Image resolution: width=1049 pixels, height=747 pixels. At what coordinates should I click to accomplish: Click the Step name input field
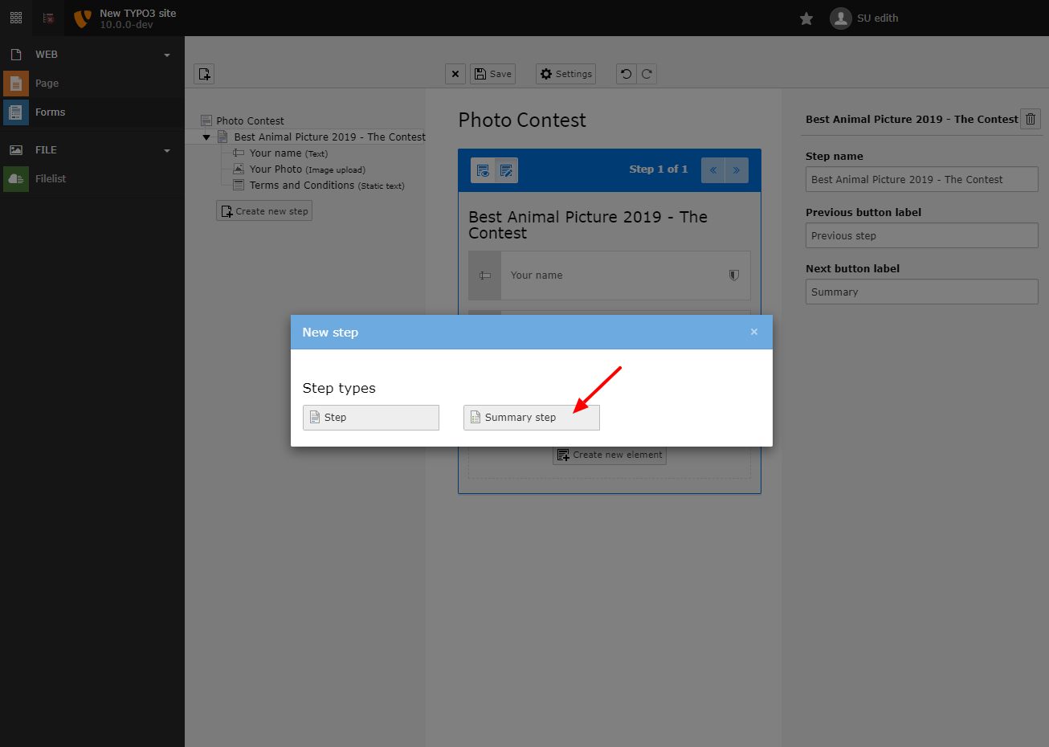pos(920,179)
